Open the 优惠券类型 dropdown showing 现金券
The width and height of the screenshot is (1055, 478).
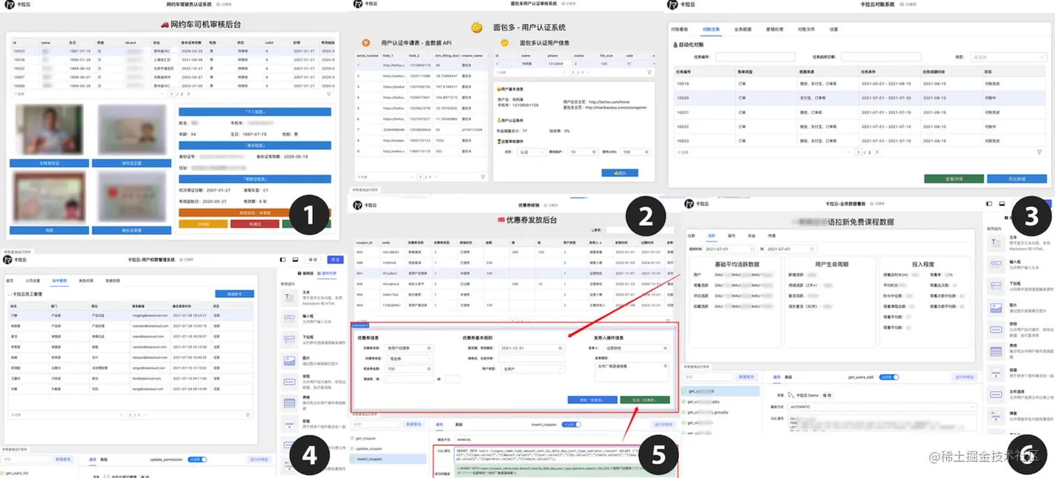point(410,358)
